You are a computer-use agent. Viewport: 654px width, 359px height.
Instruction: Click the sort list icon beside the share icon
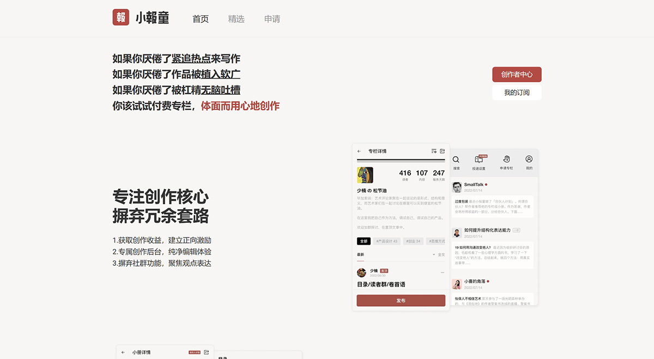[434, 151]
